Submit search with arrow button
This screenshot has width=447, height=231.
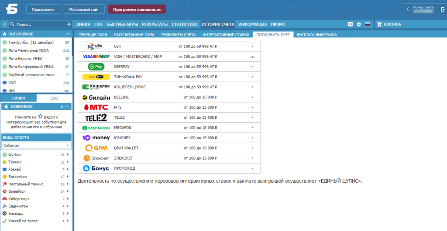[x=69, y=24]
